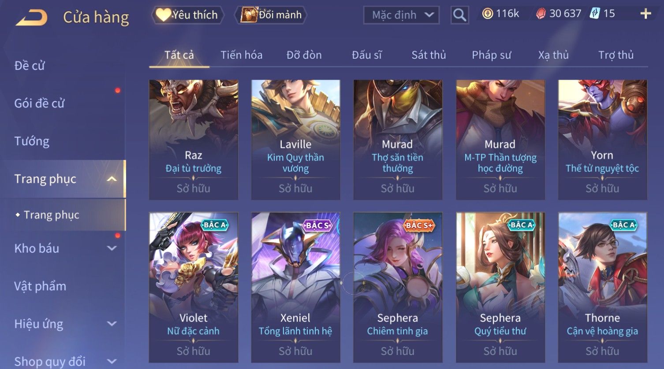Select the Laville Kim Quy thần vương skin
This screenshot has width=664, height=369.
[295, 140]
